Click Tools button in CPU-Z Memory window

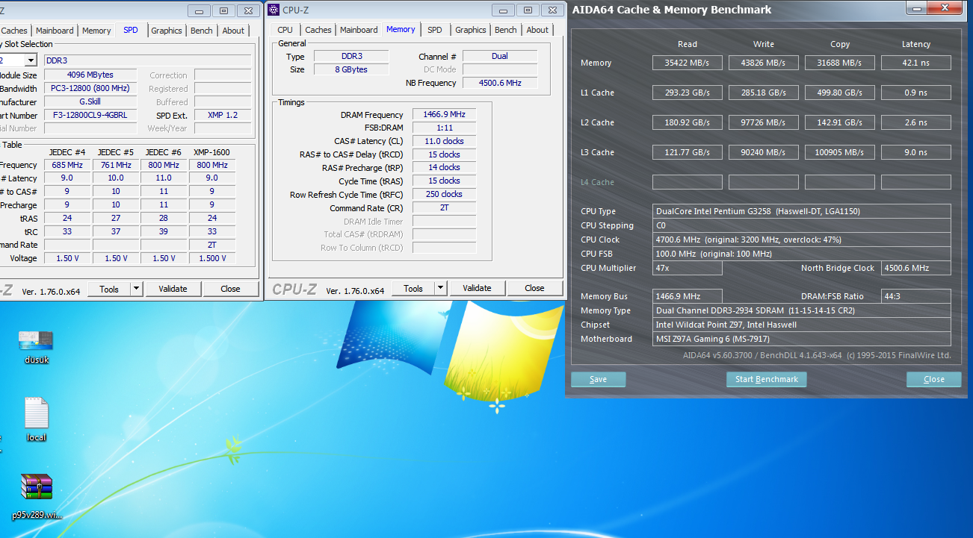pos(413,288)
